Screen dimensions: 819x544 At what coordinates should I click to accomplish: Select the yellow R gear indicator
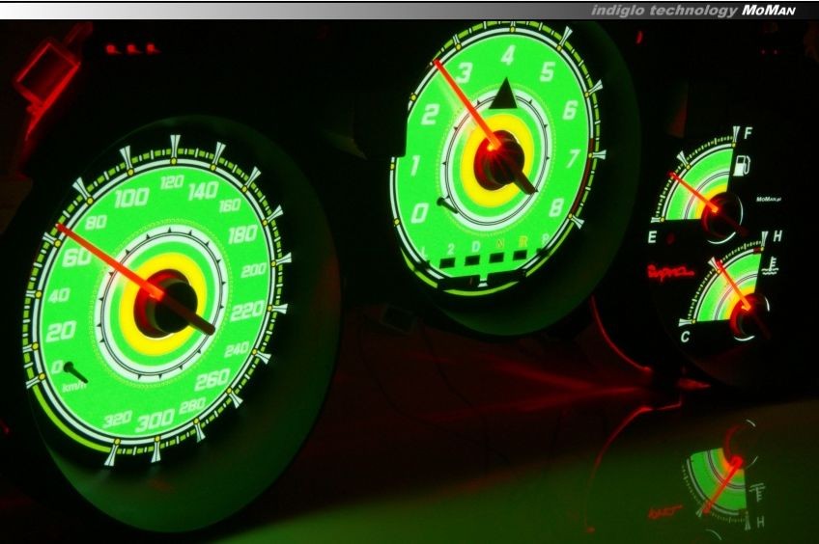coord(523,239)
